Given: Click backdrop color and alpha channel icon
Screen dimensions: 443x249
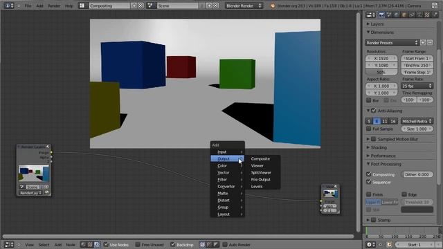Looking at the screenshot, I should (202, 244).
